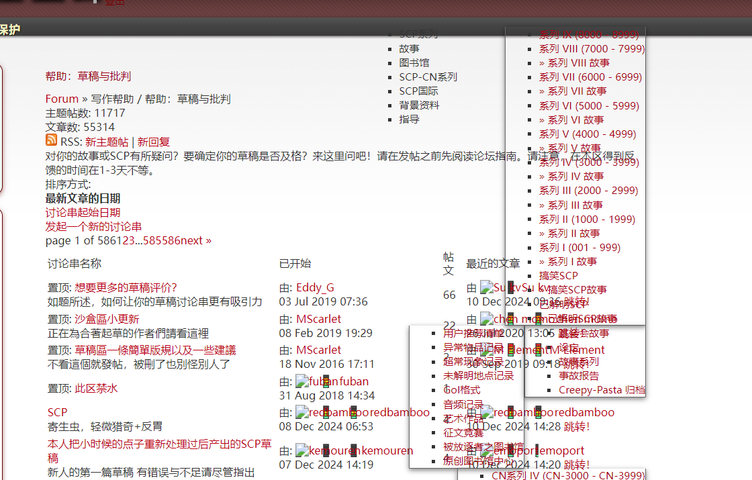This screenshot has width=752, height=480.
Task: Click the karma bar beside chen mo
Action: tap(510, 318)
